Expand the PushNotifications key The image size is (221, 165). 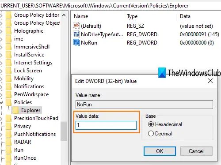point(1,134)
